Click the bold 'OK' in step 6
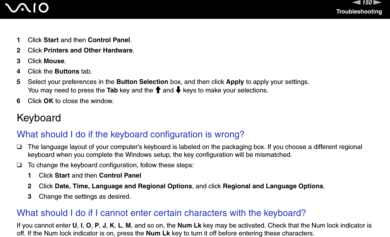Viewport: 390px width, 237px height. click(x=48, y=101)
